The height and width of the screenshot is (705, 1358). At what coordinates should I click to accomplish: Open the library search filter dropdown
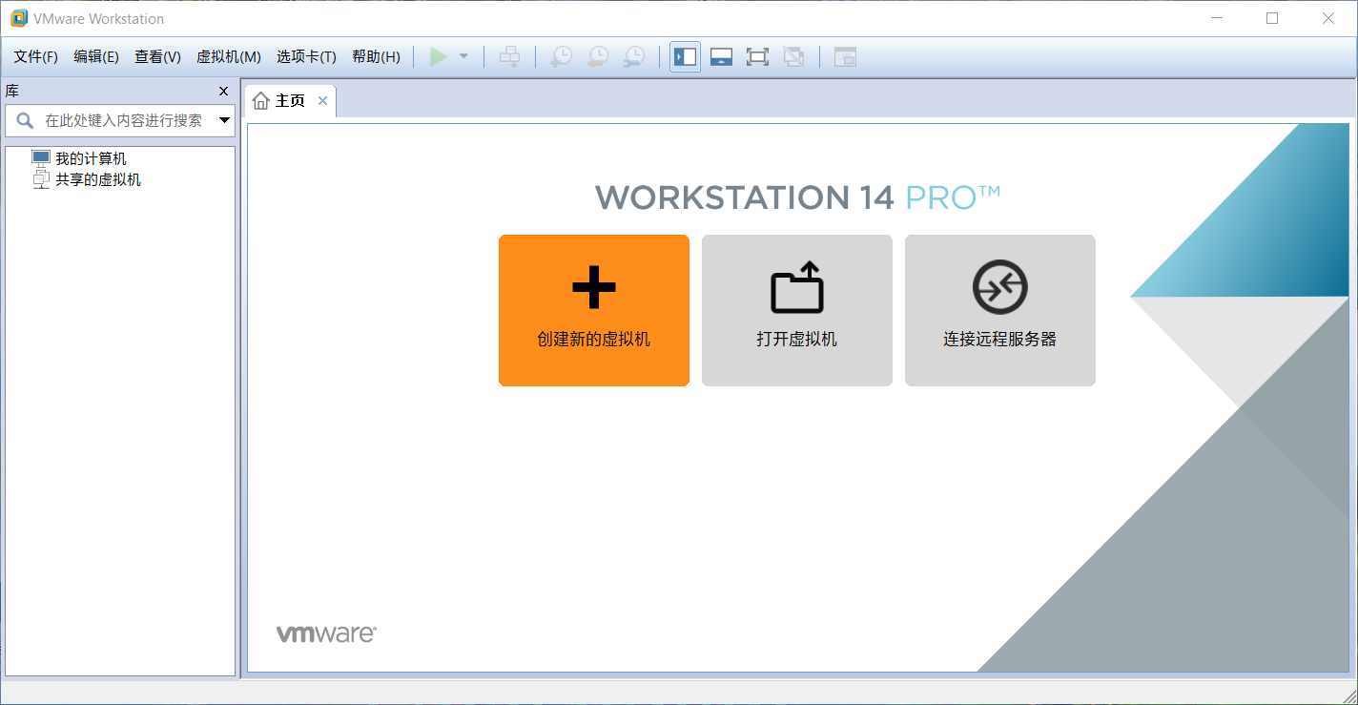click(x=225, y=120)
